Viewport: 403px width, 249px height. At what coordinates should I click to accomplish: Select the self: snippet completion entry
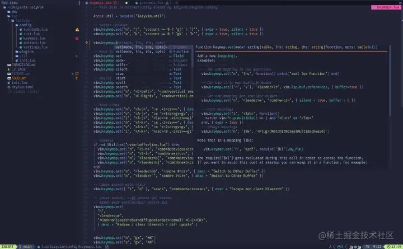coord(153,65)
